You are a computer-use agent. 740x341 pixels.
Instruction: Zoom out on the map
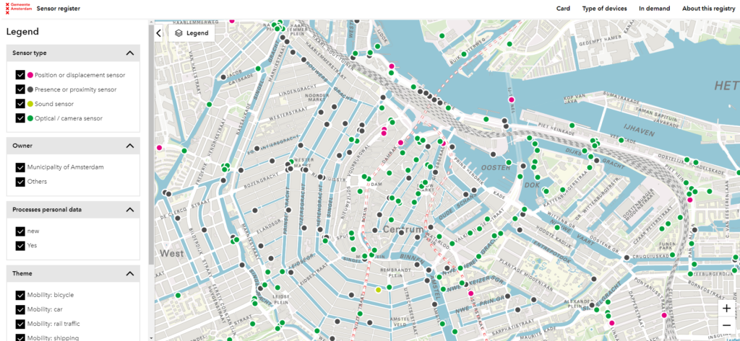coord(726,325)
